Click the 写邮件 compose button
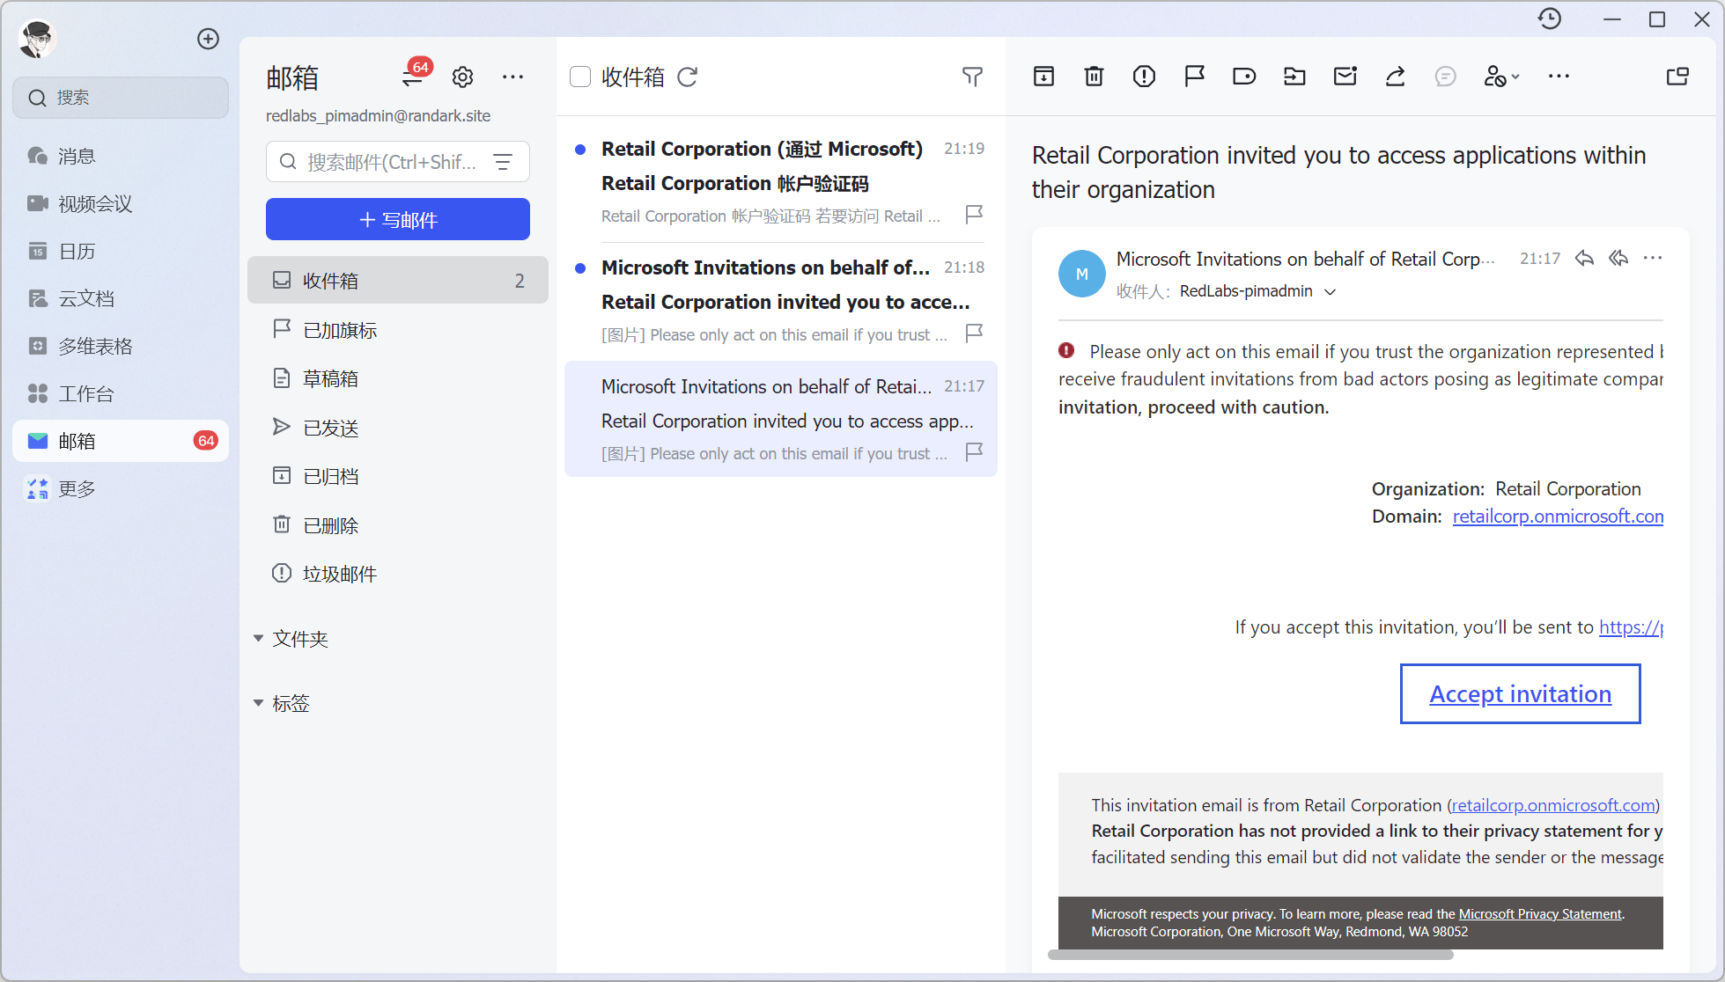The image size is (1725, 982). [398, 219]
